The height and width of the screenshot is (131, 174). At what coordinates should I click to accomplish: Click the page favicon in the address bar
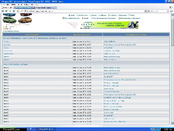click(x=25, y=11)
